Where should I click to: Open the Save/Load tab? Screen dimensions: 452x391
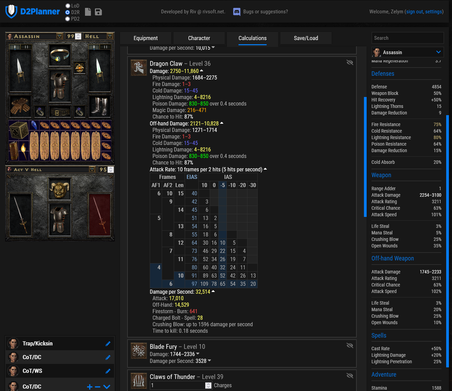click(x=306, y=38)
